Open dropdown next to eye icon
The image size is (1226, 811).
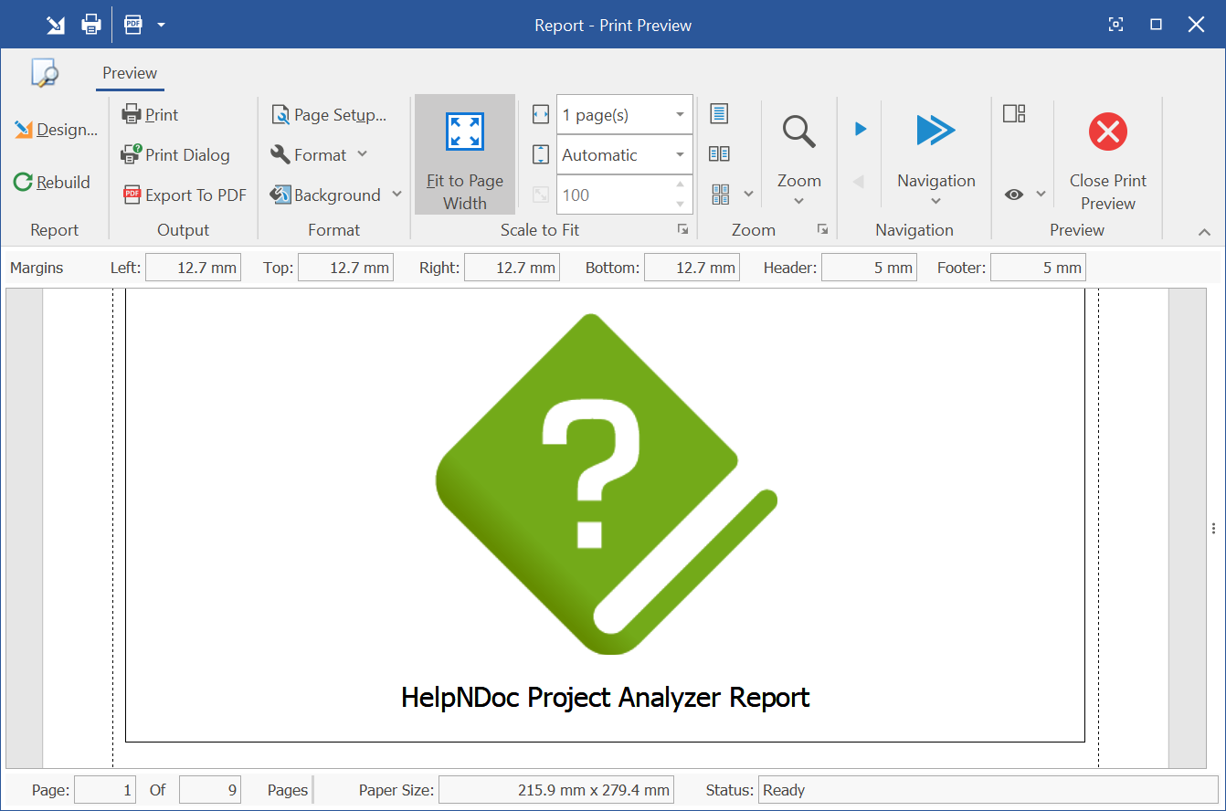(x=1041, y=195)
